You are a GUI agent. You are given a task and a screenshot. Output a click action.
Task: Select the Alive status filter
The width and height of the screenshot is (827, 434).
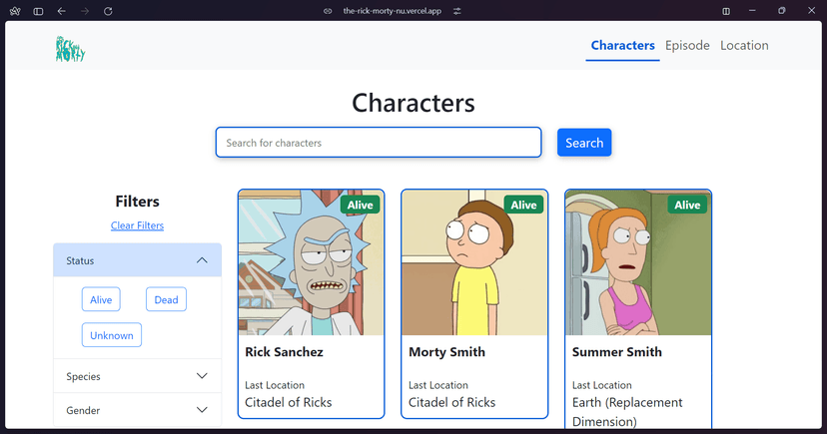tap(101, 299)
